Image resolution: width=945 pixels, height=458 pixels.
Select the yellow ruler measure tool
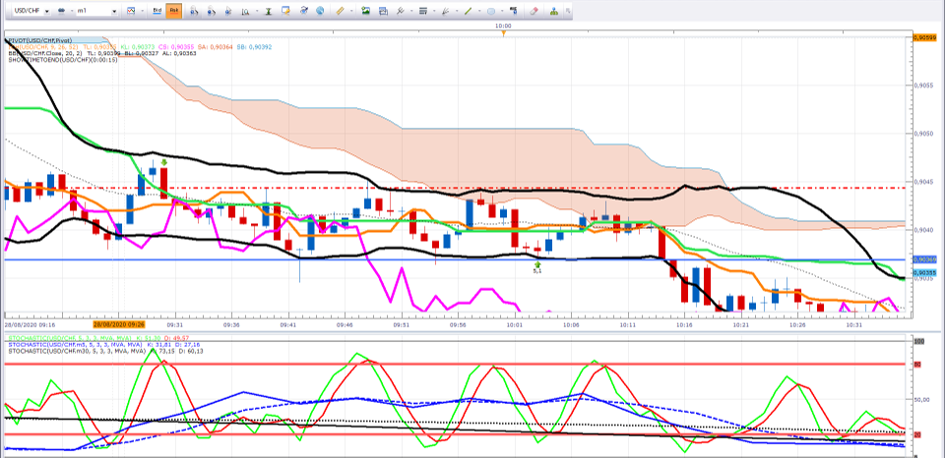point(340,11)
